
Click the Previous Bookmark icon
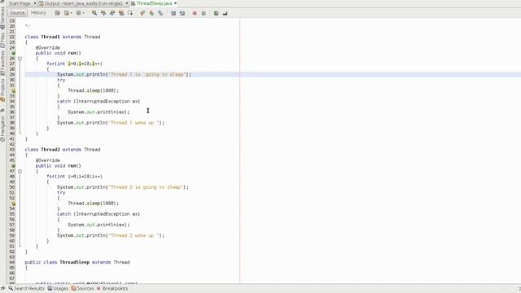(142, 13)
